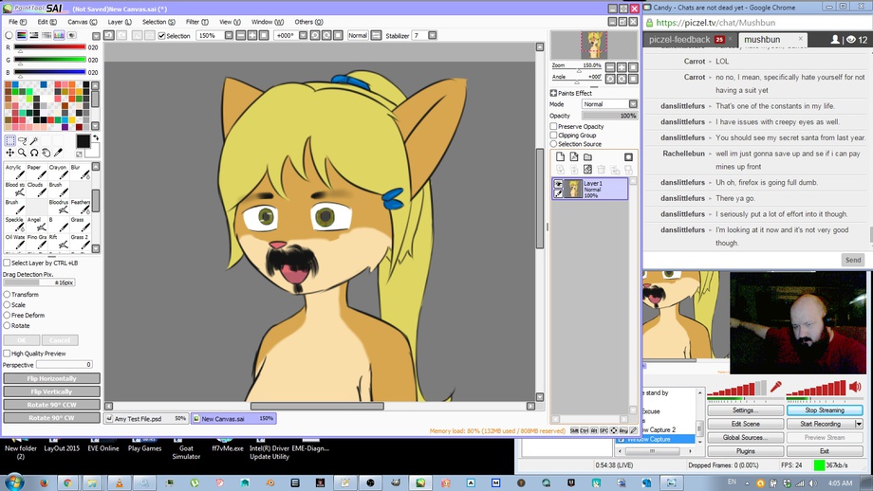Mute the OBS microphone icon
873x491 pixels.
(776, 387)
